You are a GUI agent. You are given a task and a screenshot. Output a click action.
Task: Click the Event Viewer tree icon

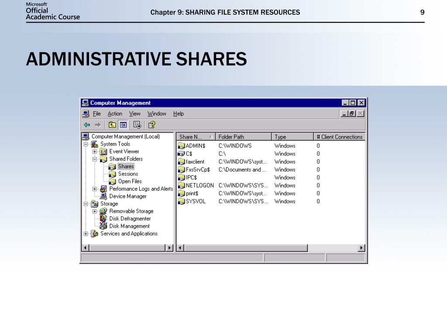pyautogui.click(x=103, y=151)
